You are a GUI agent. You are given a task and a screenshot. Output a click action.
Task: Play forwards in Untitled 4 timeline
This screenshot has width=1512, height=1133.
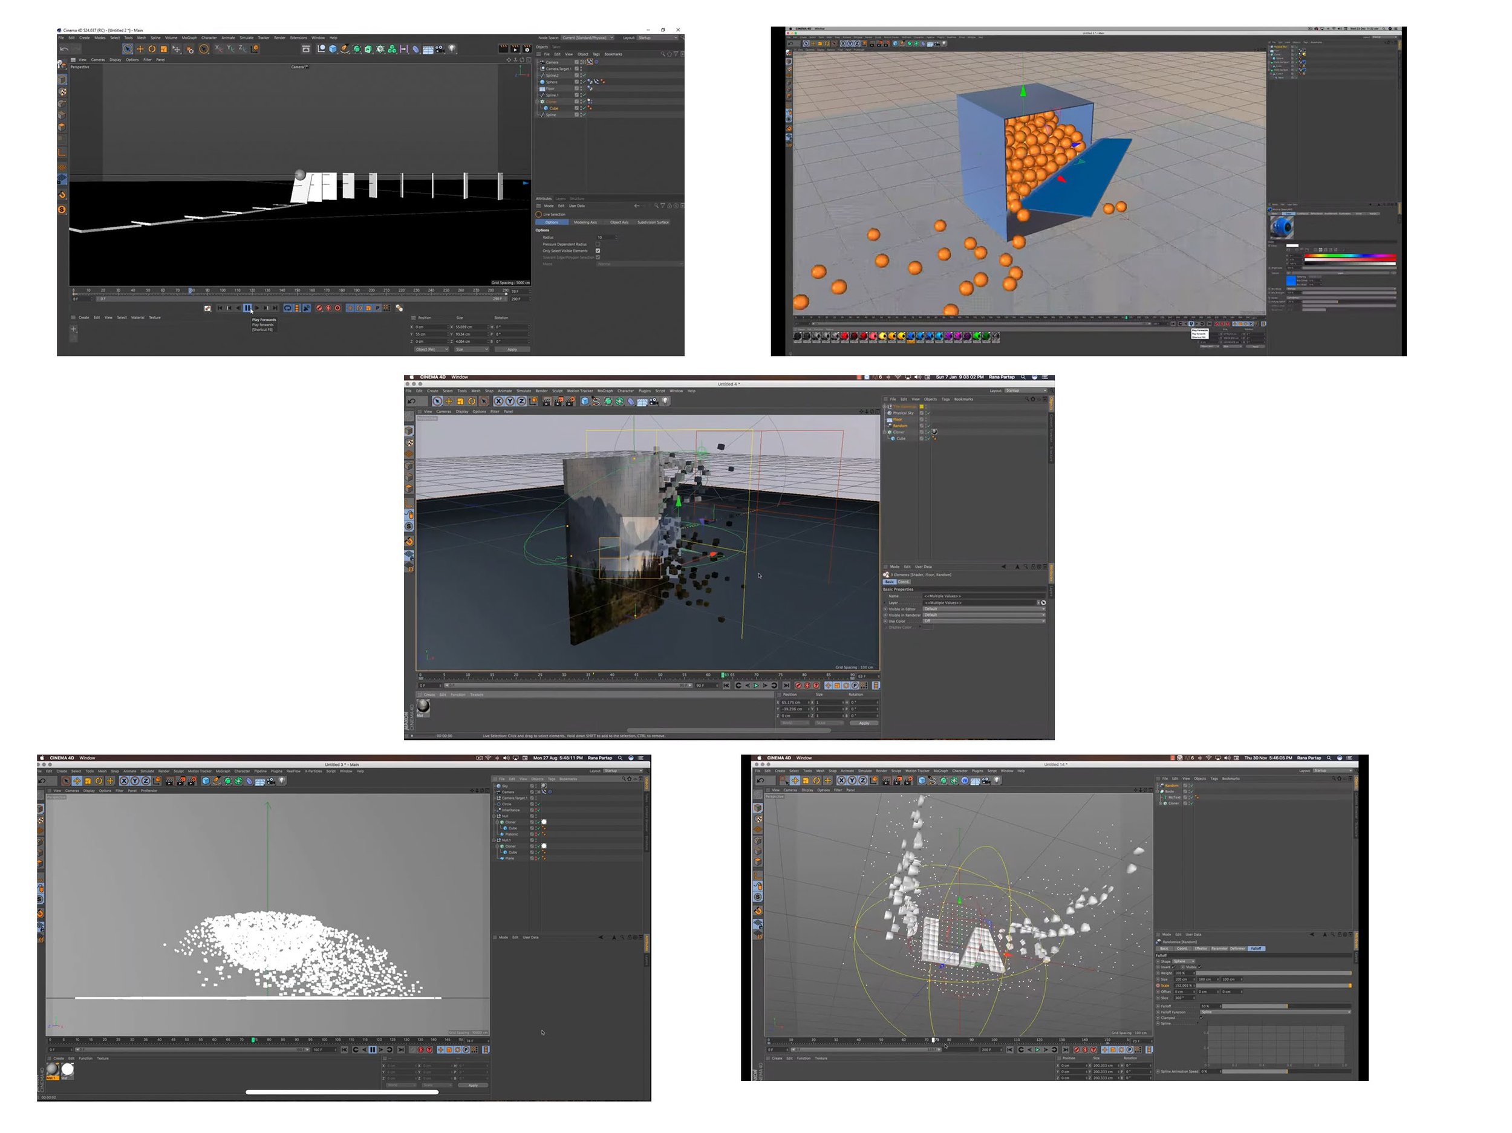point(756,686)
